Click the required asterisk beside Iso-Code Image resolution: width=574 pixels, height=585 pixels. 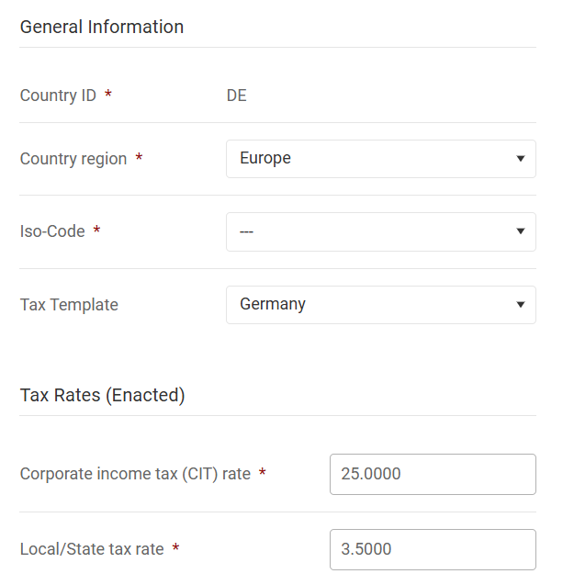[x=96, y=229]
